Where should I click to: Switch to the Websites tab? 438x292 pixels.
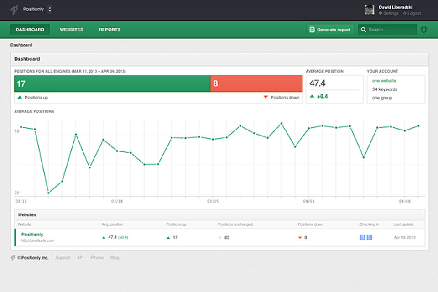[x=72, y=30]
